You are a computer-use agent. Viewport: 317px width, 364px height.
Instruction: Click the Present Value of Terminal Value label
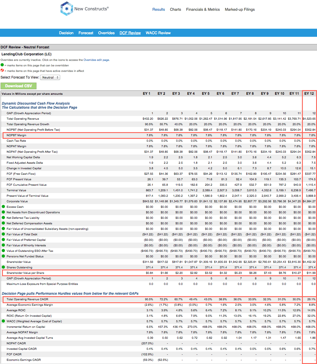click(x=28, y=196)
